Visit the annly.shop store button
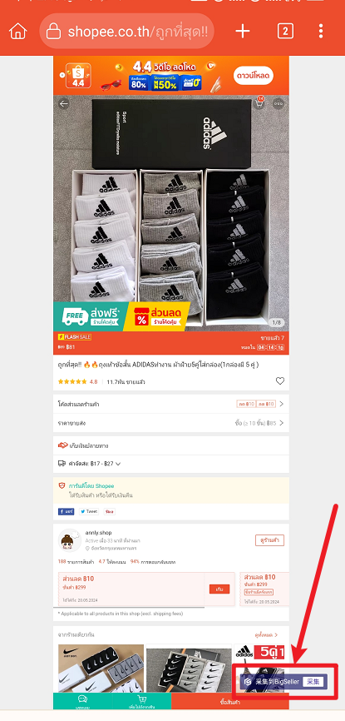The height and width of the screenshot is (721, 345). click(x=269, y=540)
